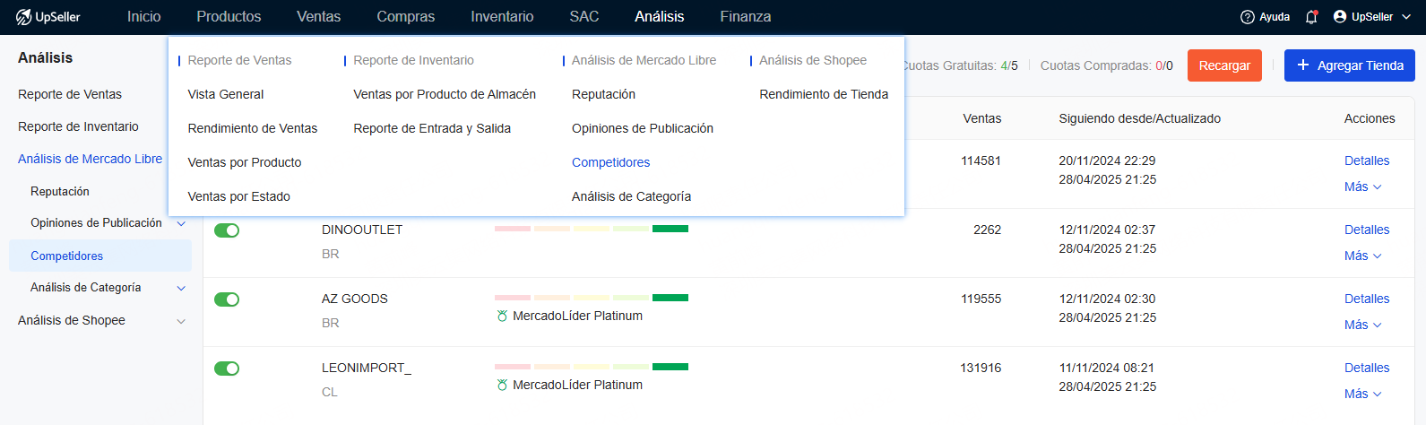The image size is (1426, 425).
Task: Click Reporte de Ventas in sidebar
Action: click(70, 94)
